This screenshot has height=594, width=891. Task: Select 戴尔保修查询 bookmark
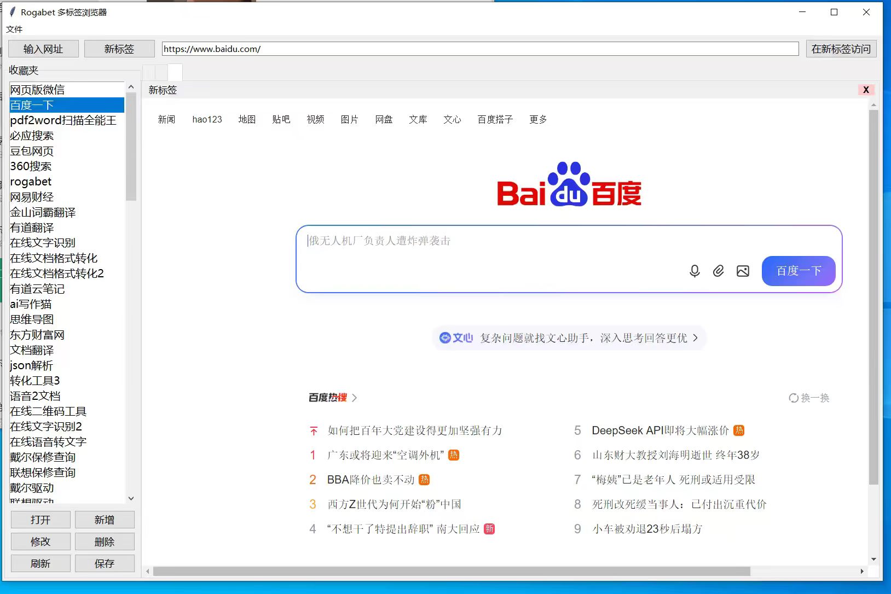coord(67,457)
